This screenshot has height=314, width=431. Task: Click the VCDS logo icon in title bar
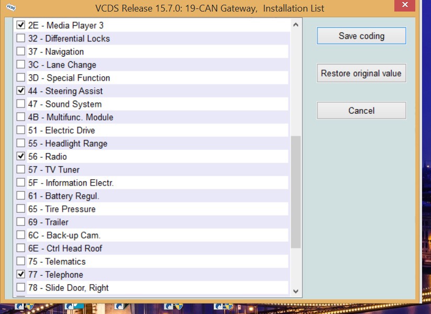(x=11, y=7)
